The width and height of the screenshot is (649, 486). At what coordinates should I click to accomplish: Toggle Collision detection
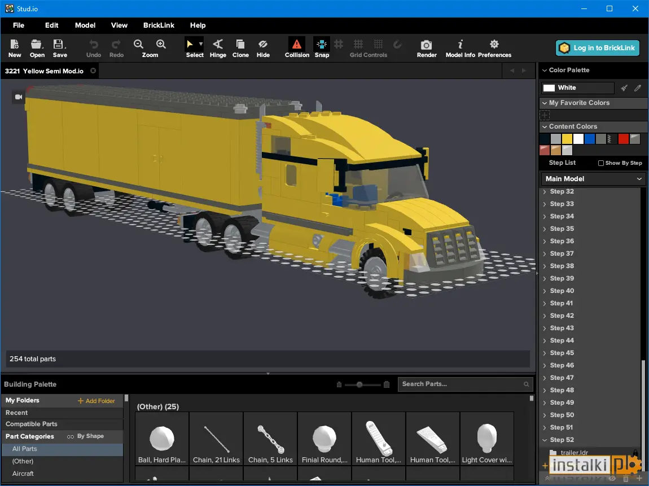[297, 48]
